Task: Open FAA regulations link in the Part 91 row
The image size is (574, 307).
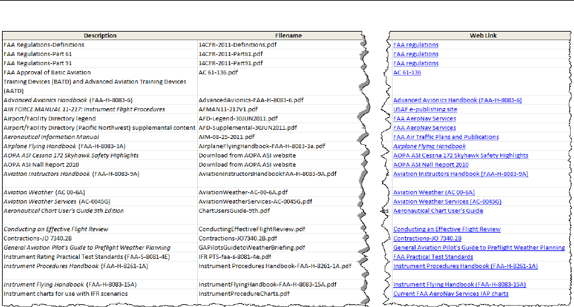Action: [416, 63]
